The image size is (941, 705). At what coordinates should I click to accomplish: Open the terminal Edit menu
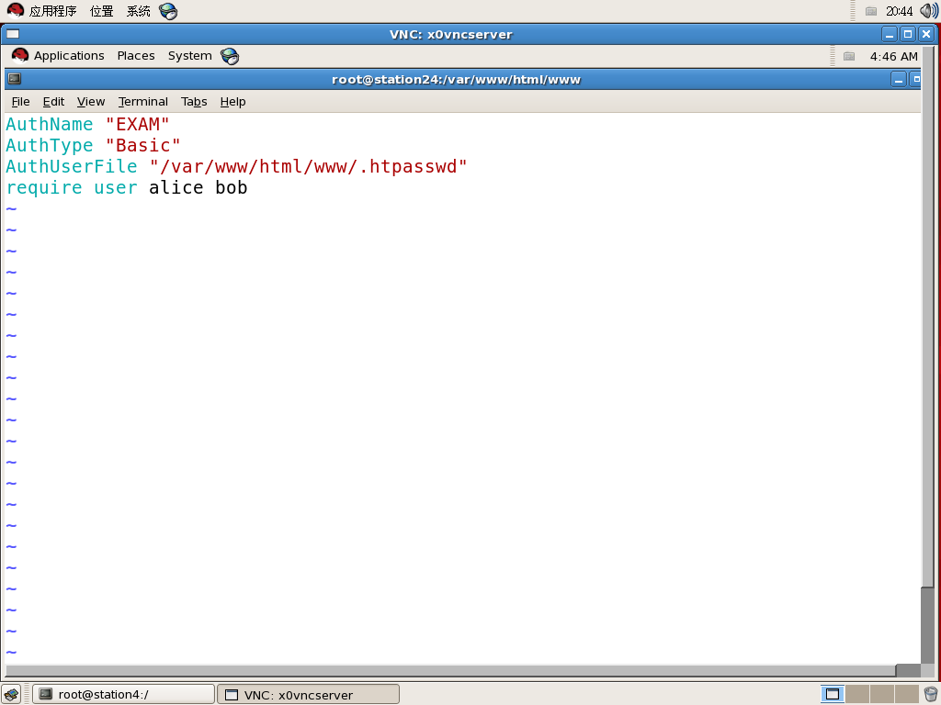pos(53,101)
